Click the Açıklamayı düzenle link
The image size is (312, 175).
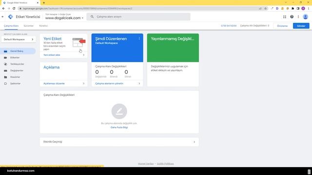(x=54, y=84)
